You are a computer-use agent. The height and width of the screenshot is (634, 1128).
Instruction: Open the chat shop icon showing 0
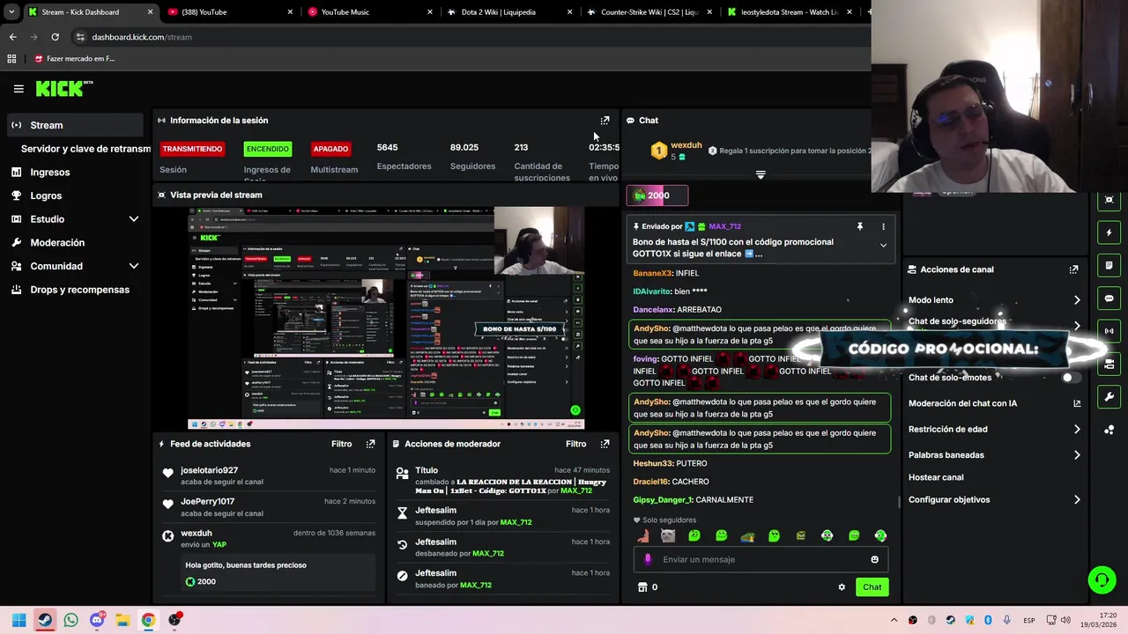coord(648,587)
